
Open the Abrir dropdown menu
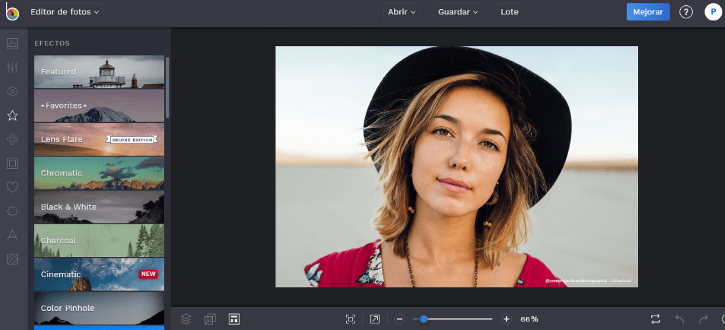click(401, 12)
